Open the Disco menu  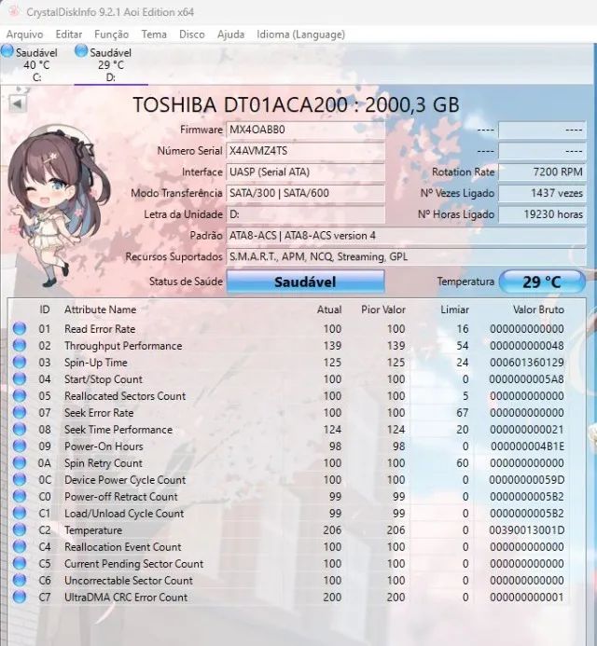click(x=192, y=34)
